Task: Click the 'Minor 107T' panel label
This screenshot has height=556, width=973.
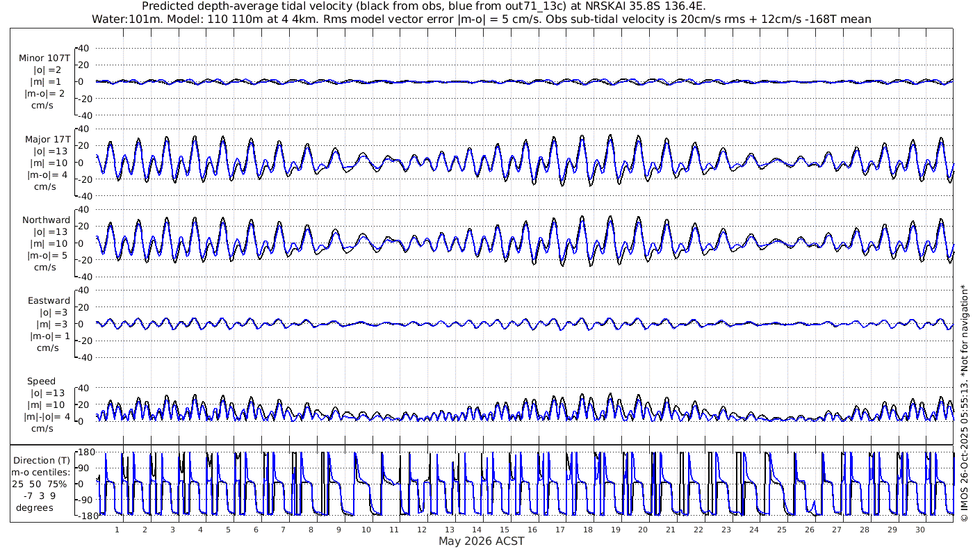Action: (x=44, y=58)
